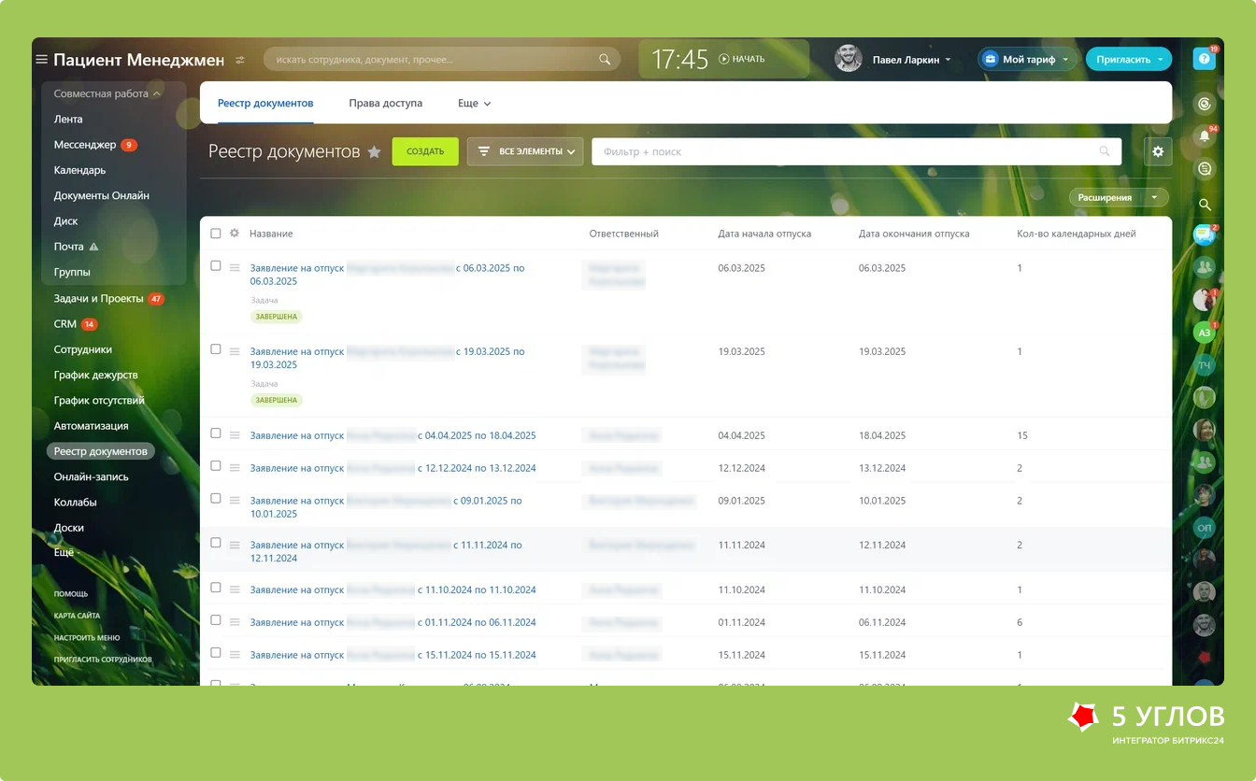1256x781 pixels.
Task: Click the favorite star next to Реестр документов
Action: [374, 151]
